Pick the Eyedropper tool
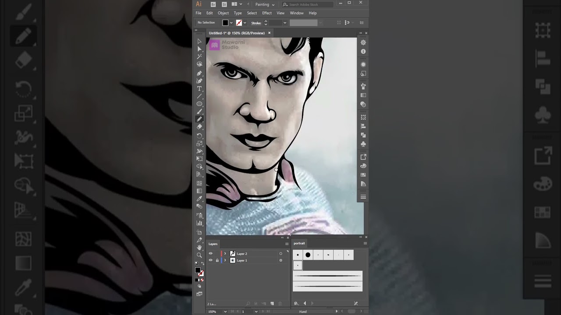This screenshot has height=315, width=561. coord(199,199)
